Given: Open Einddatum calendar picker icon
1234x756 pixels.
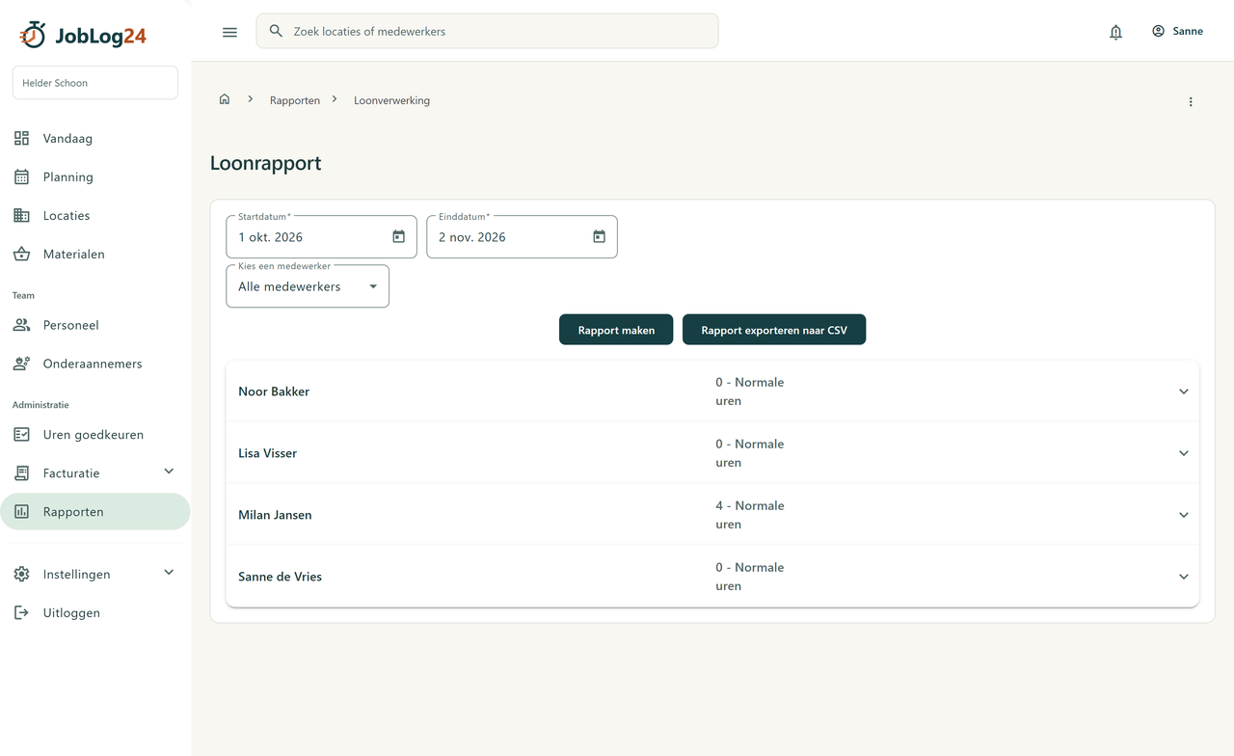Looking at the screenshot, I should point(599,236).
